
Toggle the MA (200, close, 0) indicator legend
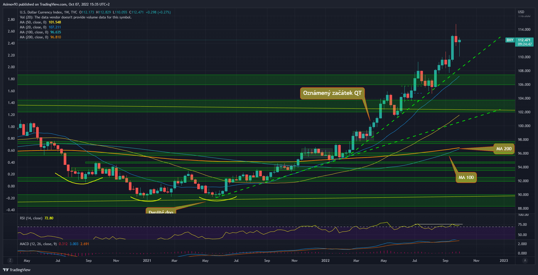tap(34, 37)
